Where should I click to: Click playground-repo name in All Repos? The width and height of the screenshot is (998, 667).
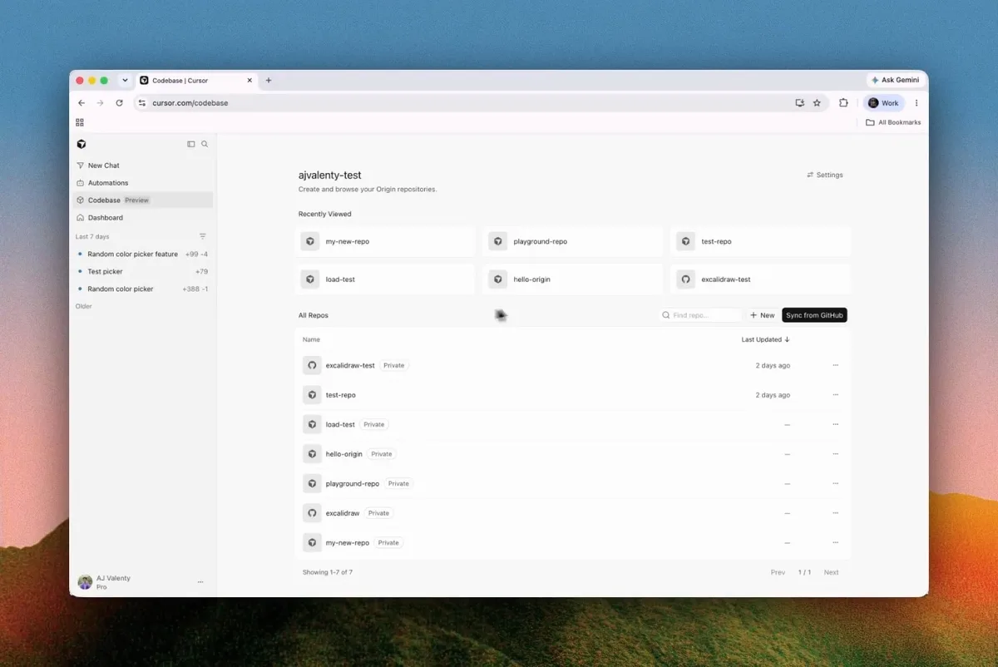[x=353, y=483]
